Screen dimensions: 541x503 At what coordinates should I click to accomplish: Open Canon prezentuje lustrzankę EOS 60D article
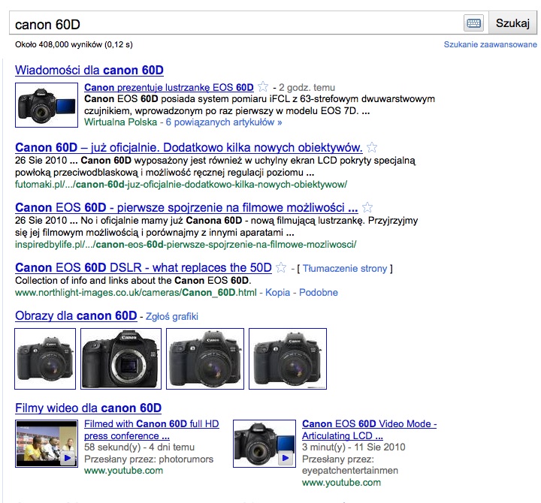click(x=169, y=87)
